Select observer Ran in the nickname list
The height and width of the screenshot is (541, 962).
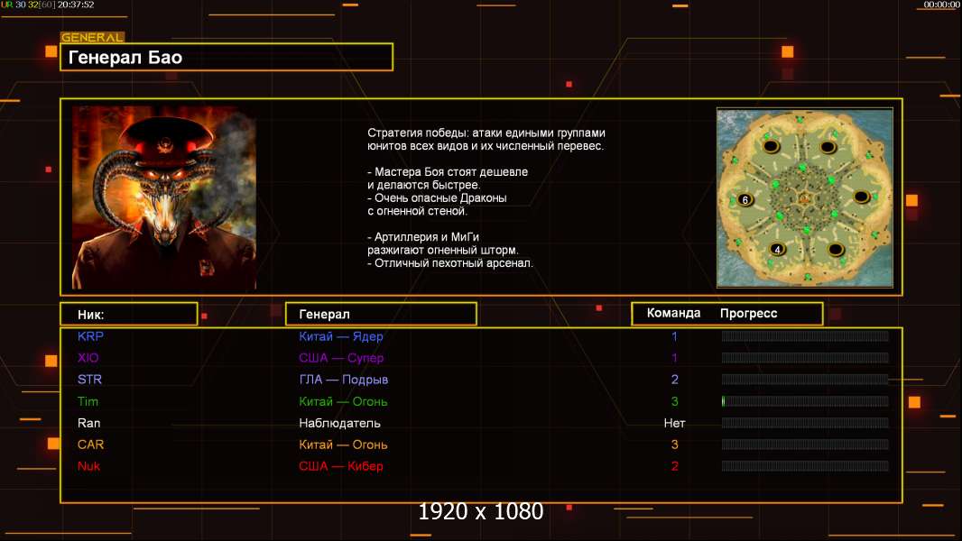point(88,423)
